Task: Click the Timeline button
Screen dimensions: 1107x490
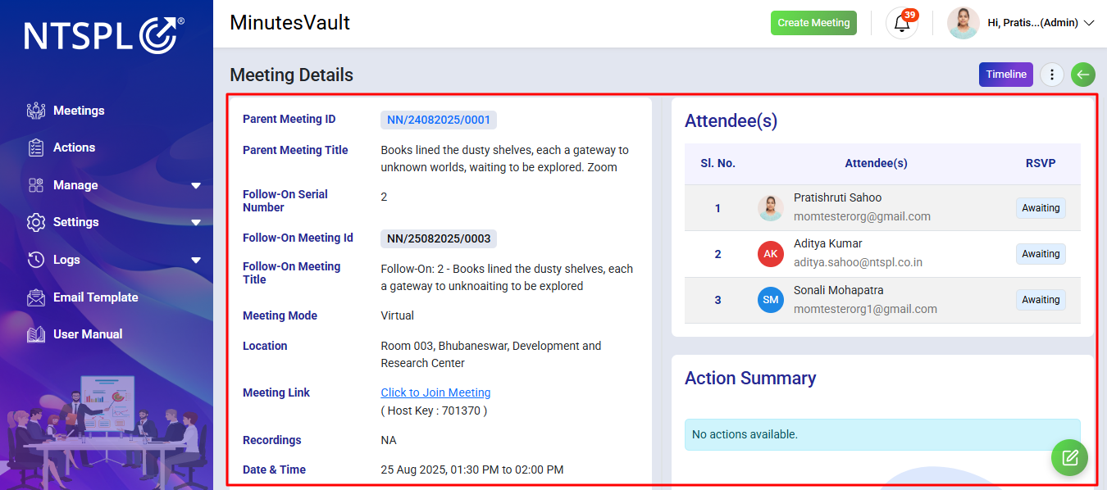Action: coord(1006,75)
